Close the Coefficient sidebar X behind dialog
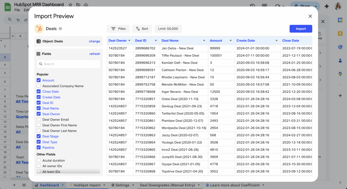 point(323,21)
